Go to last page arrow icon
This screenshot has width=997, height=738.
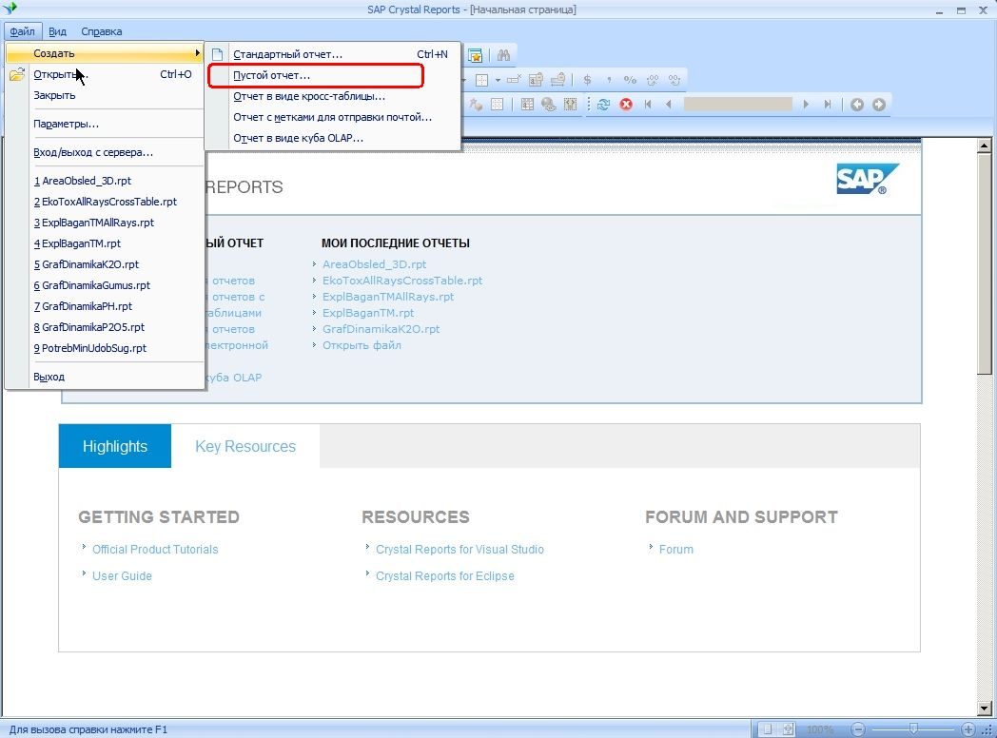click(828, 105)
